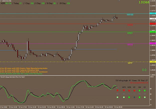This screenshot has width=156, height=109.
Task: Click the dark gray square in the H1 column
Action: [x=134, y=97]
